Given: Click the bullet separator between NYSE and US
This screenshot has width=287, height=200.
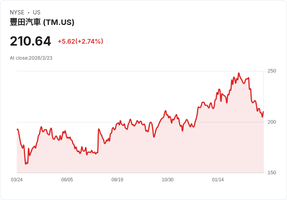Looking at the screenshot, I should click(28, 12).
